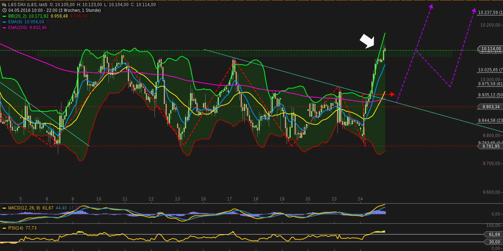Viewport: 503px width, 251px height.
Task: Click the RSI level tag 61,69
Action: point(493,235)
